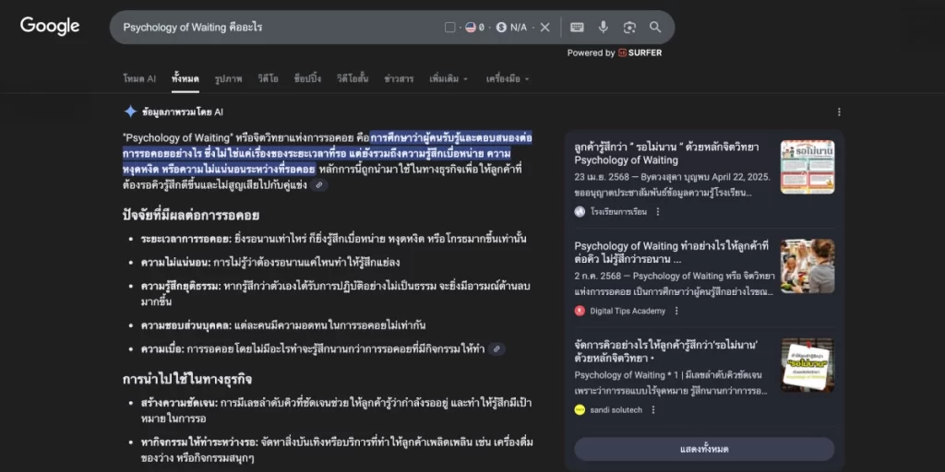Open options menu beside Digital Tips Academy
The width and height of the screenshot is (945, 472).
(x=676, y=311)
